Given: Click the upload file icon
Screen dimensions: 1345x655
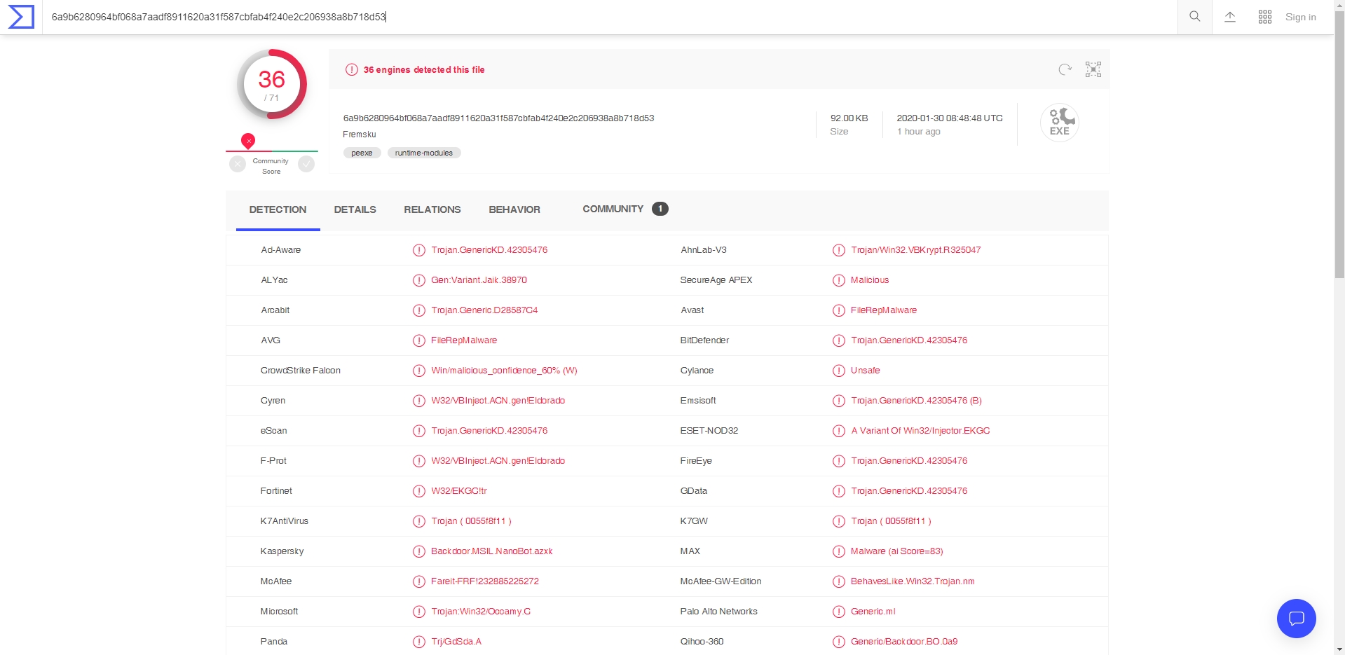Looking at the screenshot, I should tap(1230, 17).
